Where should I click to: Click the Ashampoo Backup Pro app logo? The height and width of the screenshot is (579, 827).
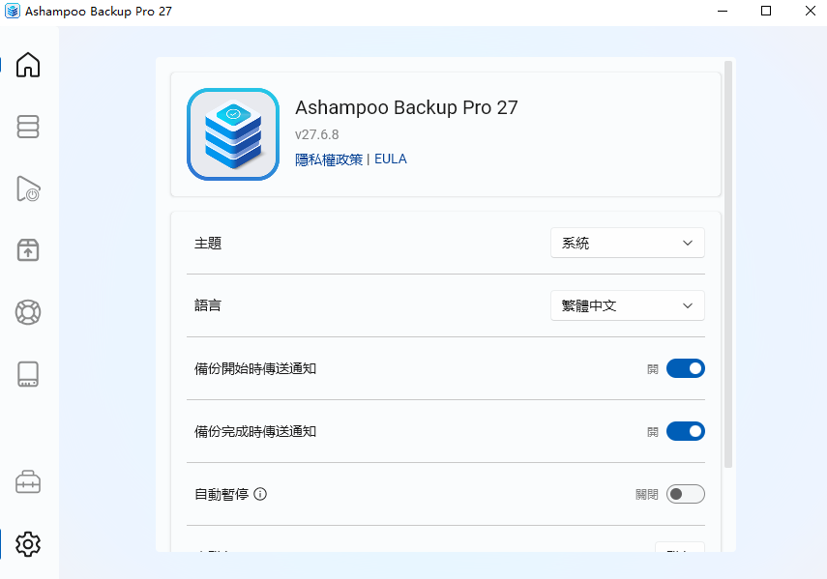[x=233, y=134]
